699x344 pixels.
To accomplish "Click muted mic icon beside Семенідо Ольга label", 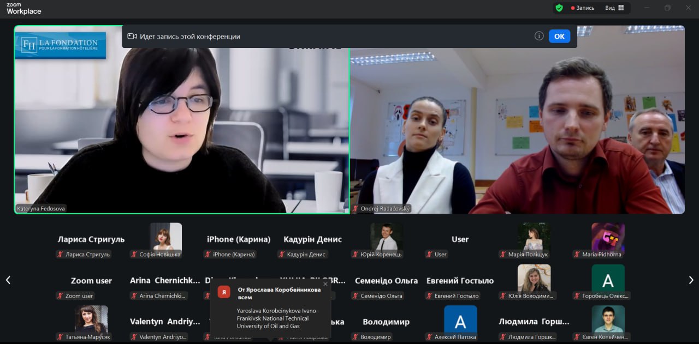I will [356, 295].
